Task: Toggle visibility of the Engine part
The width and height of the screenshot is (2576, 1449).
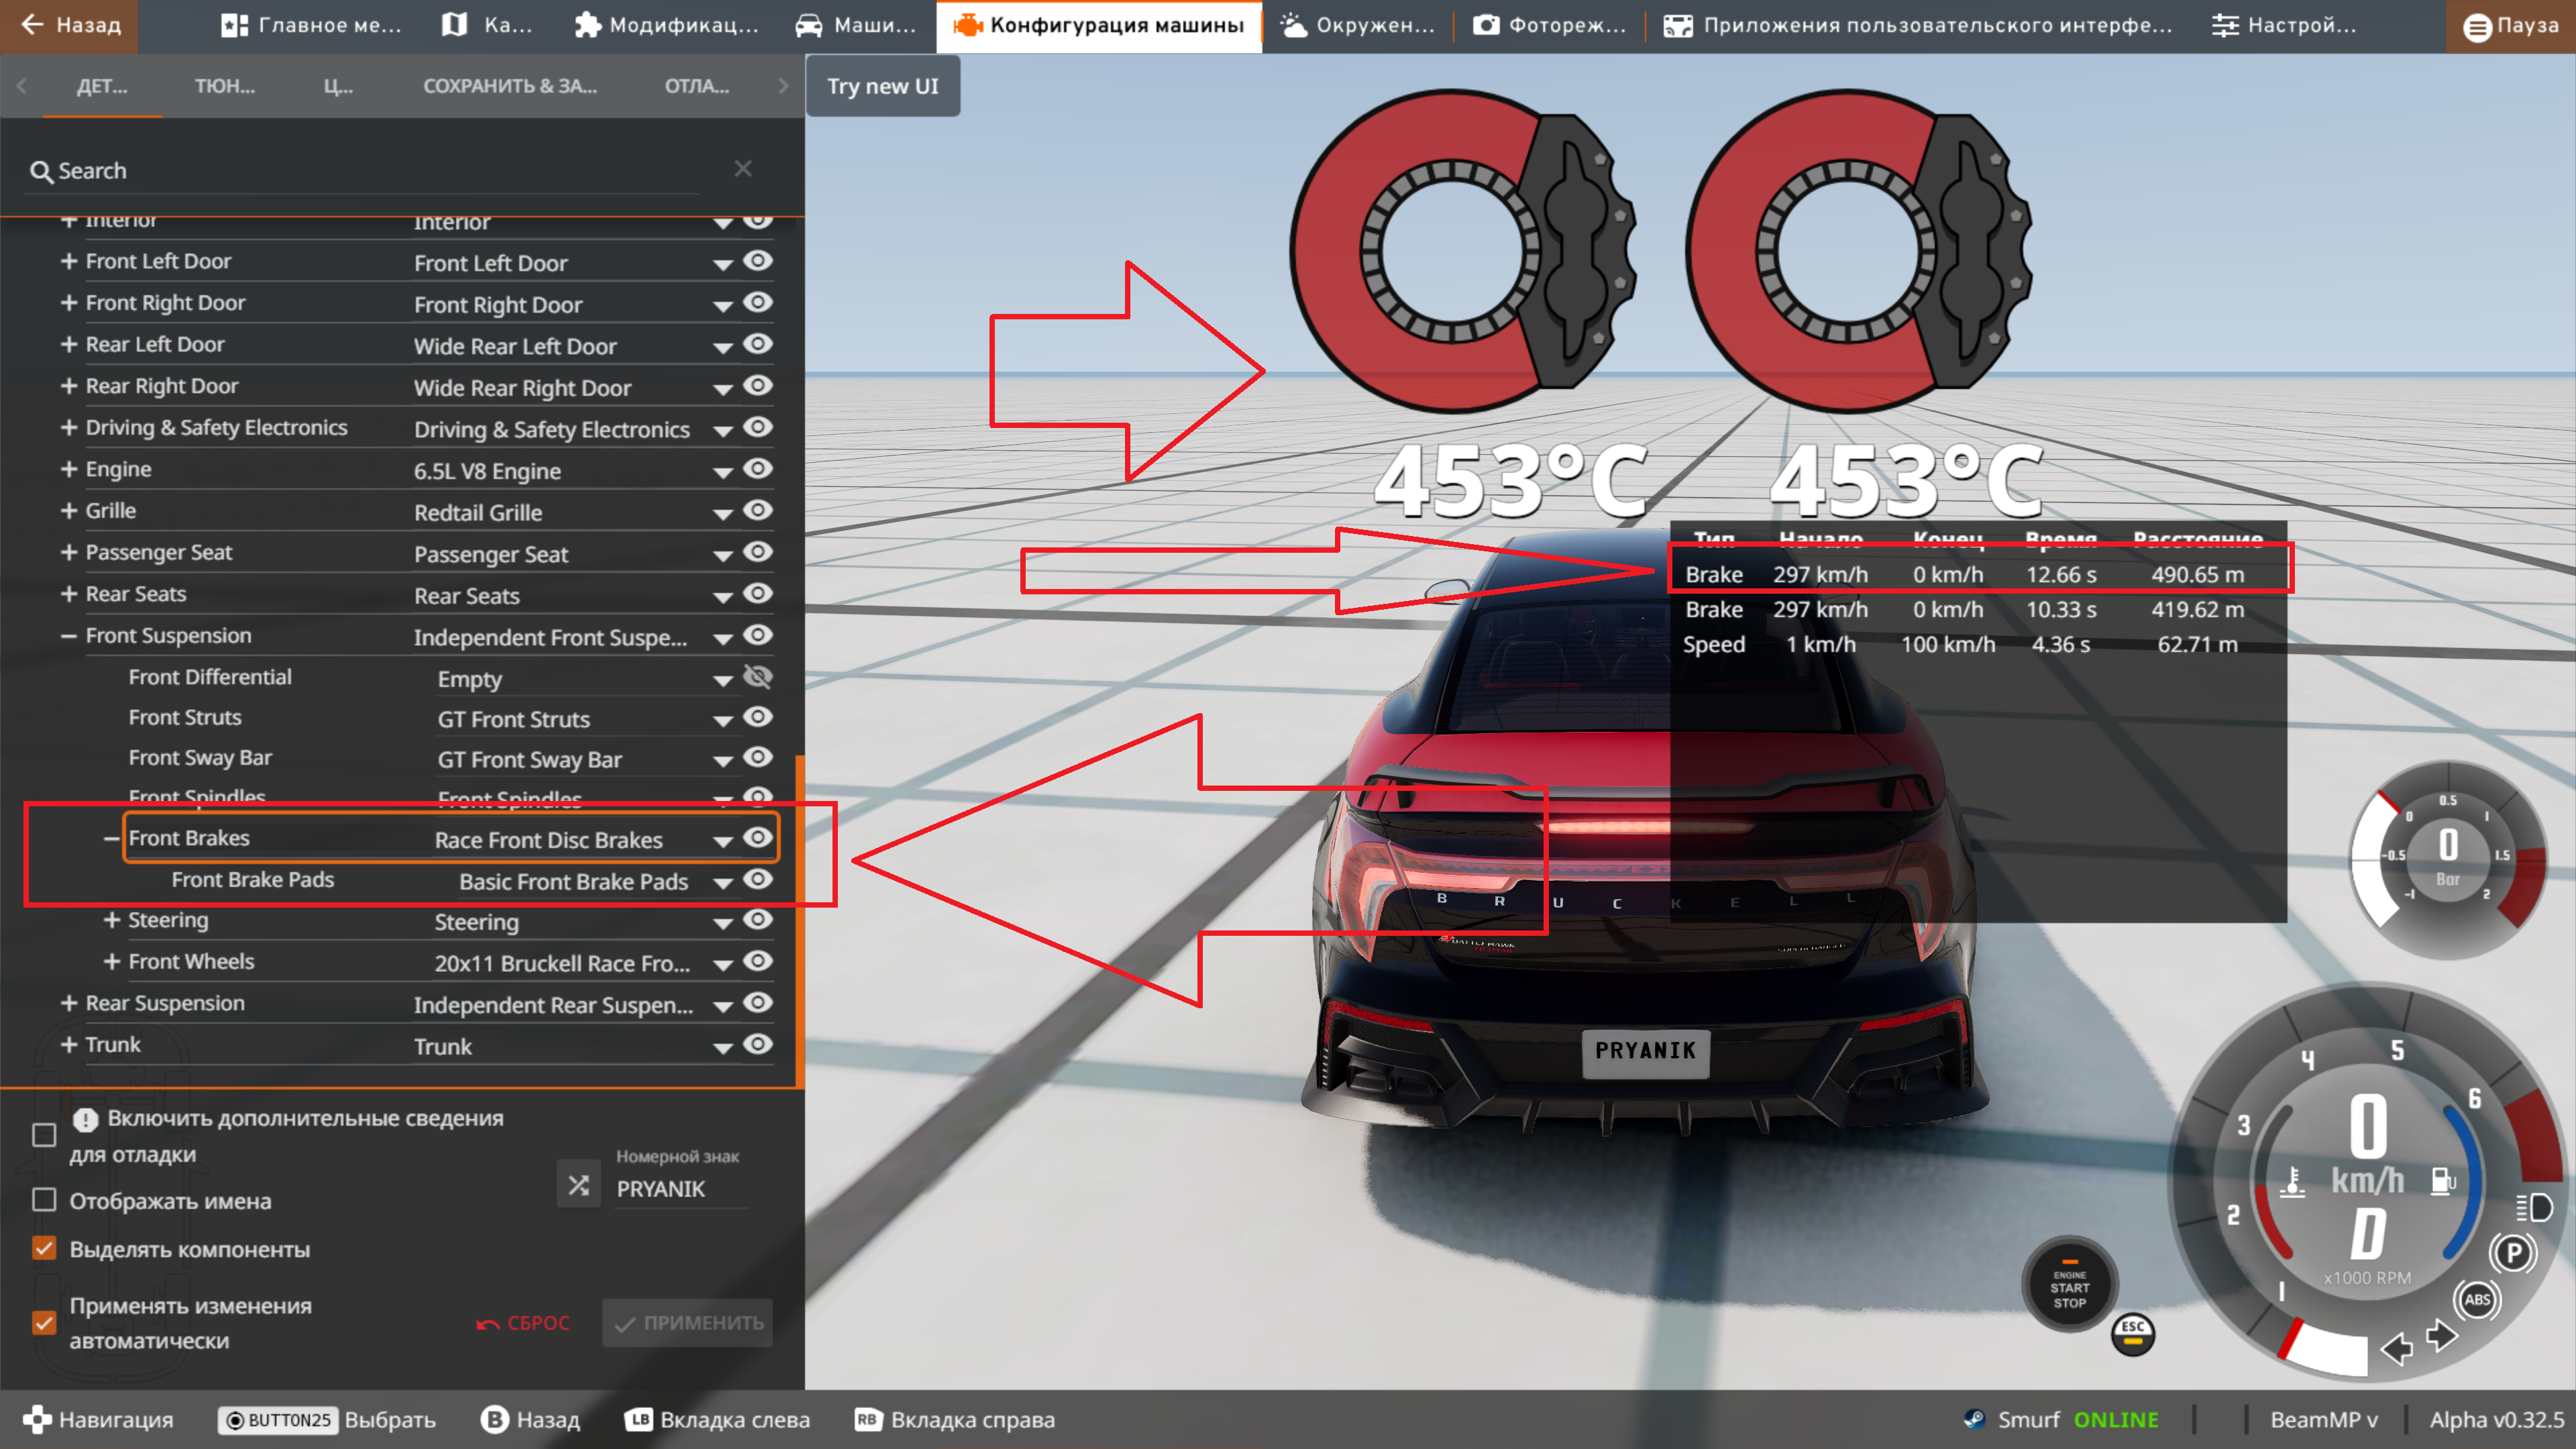Action: point(758,469)
